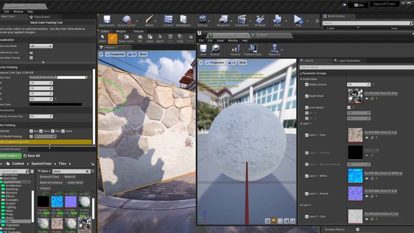
Task: Open Content browser from main toolbar
Action: pyautogui.click(x=168, y=21)
